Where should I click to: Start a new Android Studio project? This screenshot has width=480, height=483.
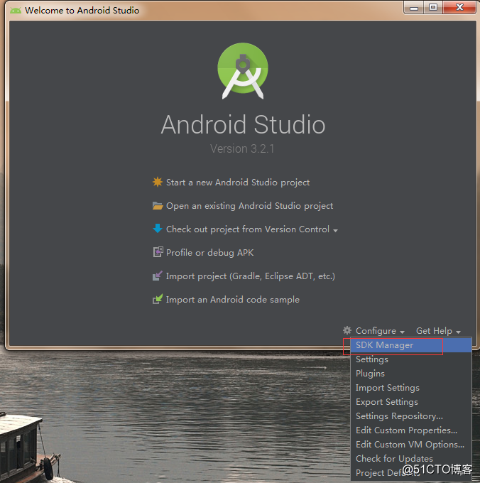(x=238, y=183)
